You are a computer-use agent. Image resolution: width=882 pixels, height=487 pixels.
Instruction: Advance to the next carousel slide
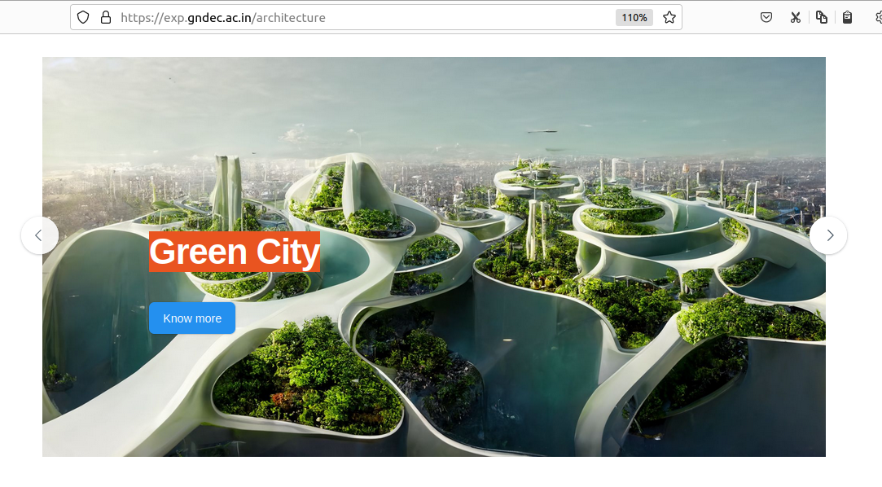(828, 235)
